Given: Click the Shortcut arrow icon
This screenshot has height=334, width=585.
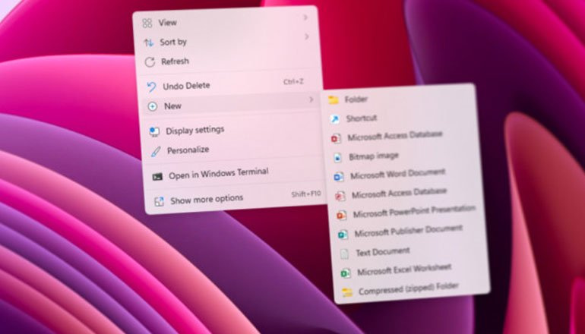Looking at the screenshot, I should click(x=334, y=119).
